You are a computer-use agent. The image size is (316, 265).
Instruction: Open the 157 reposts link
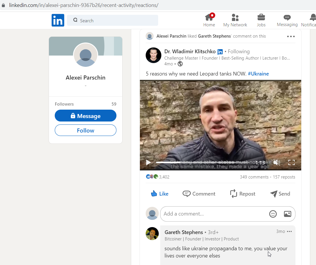284,177
